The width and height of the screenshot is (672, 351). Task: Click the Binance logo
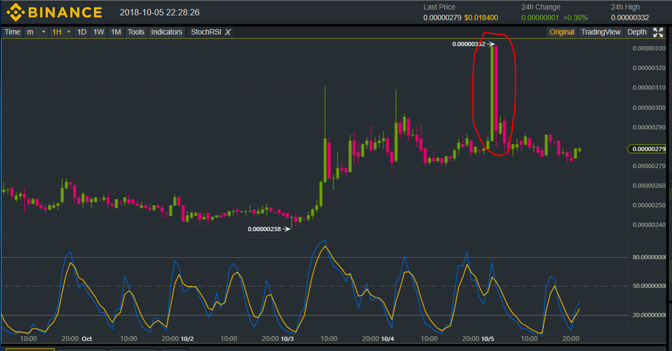pos(54,12)
